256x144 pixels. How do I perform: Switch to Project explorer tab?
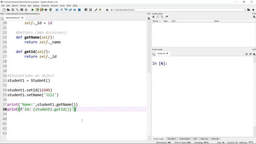185,139
